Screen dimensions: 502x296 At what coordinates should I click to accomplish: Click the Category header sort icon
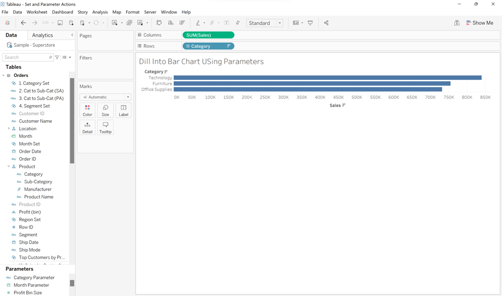point(166,72)
